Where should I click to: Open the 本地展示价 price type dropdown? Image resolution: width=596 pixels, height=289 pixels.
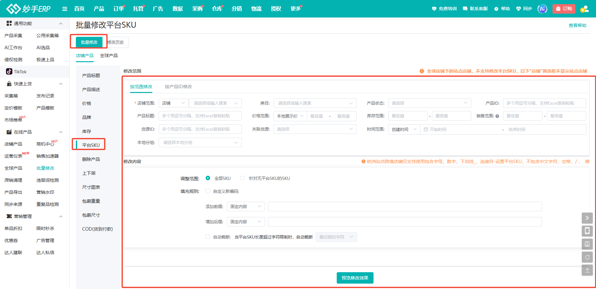[290, 116]
